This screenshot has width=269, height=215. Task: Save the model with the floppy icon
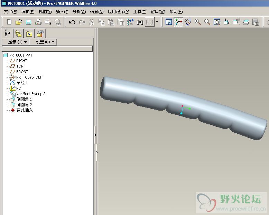pyautogui.click(x=28, y=22)
